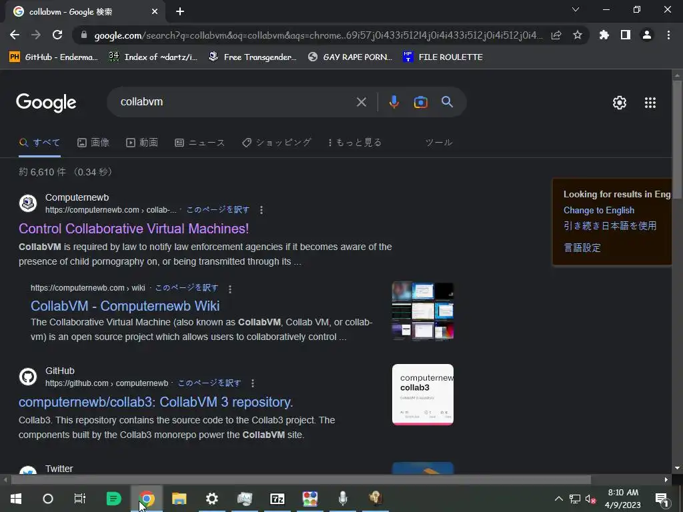Focus the collabvm search input
Screen dimensions: 683x512
235,102
